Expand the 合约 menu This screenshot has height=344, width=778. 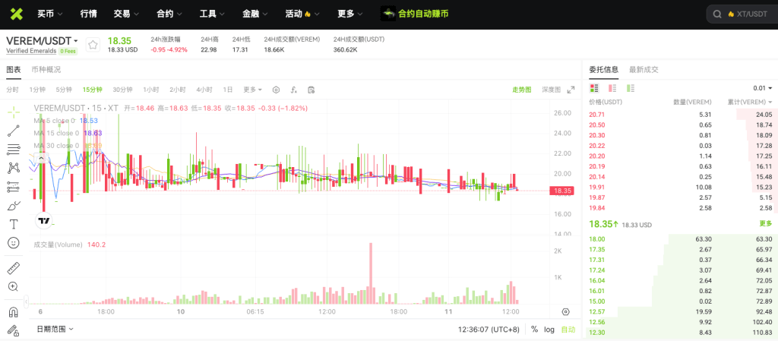169,14
